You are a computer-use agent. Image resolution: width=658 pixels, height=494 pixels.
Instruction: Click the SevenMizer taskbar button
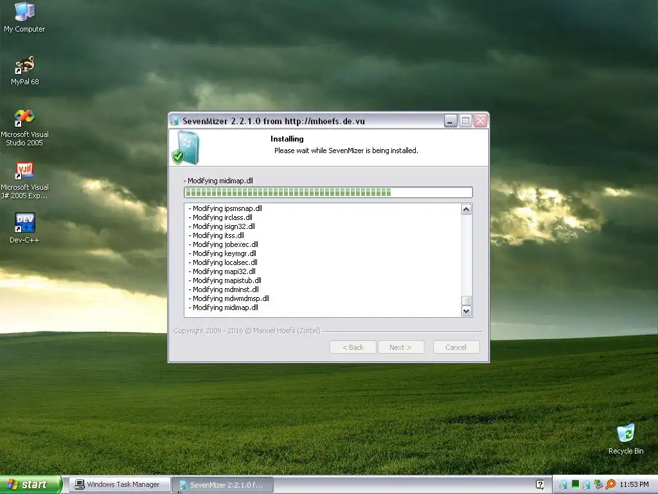coord(223,485)
